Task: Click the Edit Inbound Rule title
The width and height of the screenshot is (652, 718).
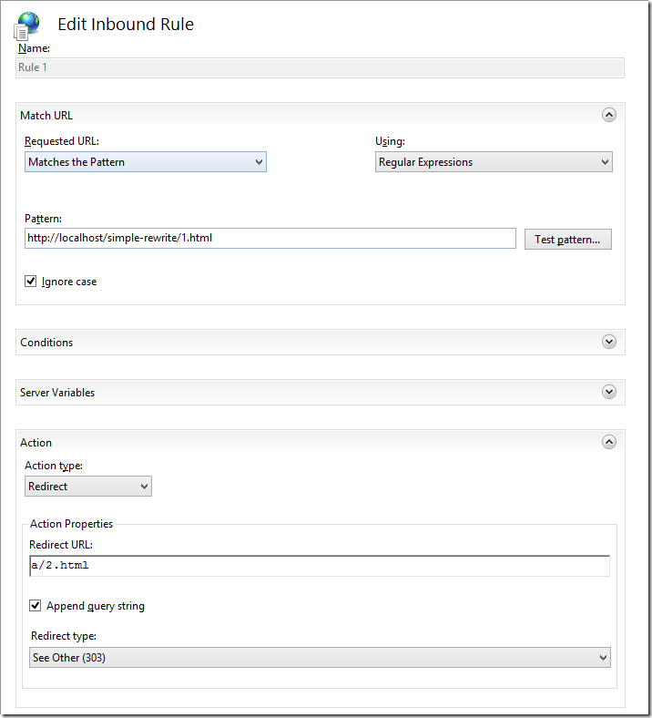Action: click(x=126, y=25)
